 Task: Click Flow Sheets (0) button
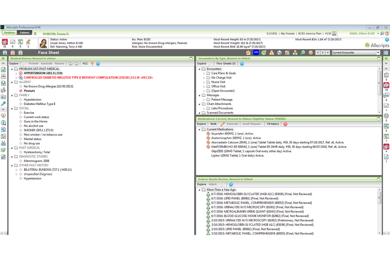(226, 64)
